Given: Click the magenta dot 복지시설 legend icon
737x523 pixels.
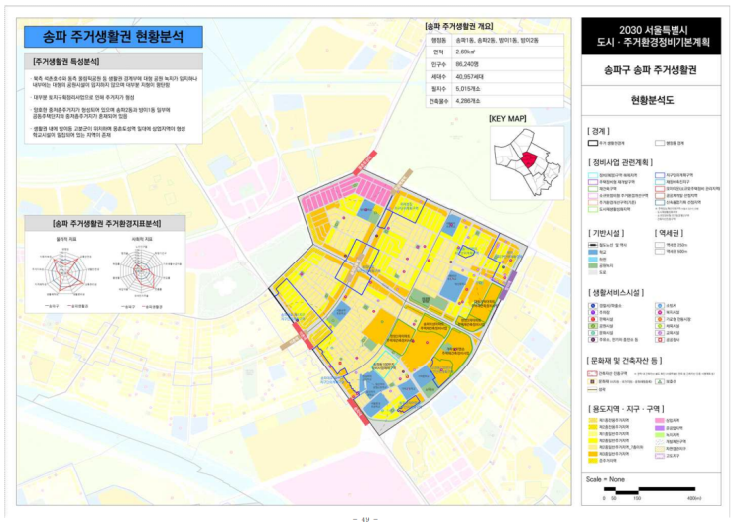Looking at the screenshot, I should [x=660, y=312].
